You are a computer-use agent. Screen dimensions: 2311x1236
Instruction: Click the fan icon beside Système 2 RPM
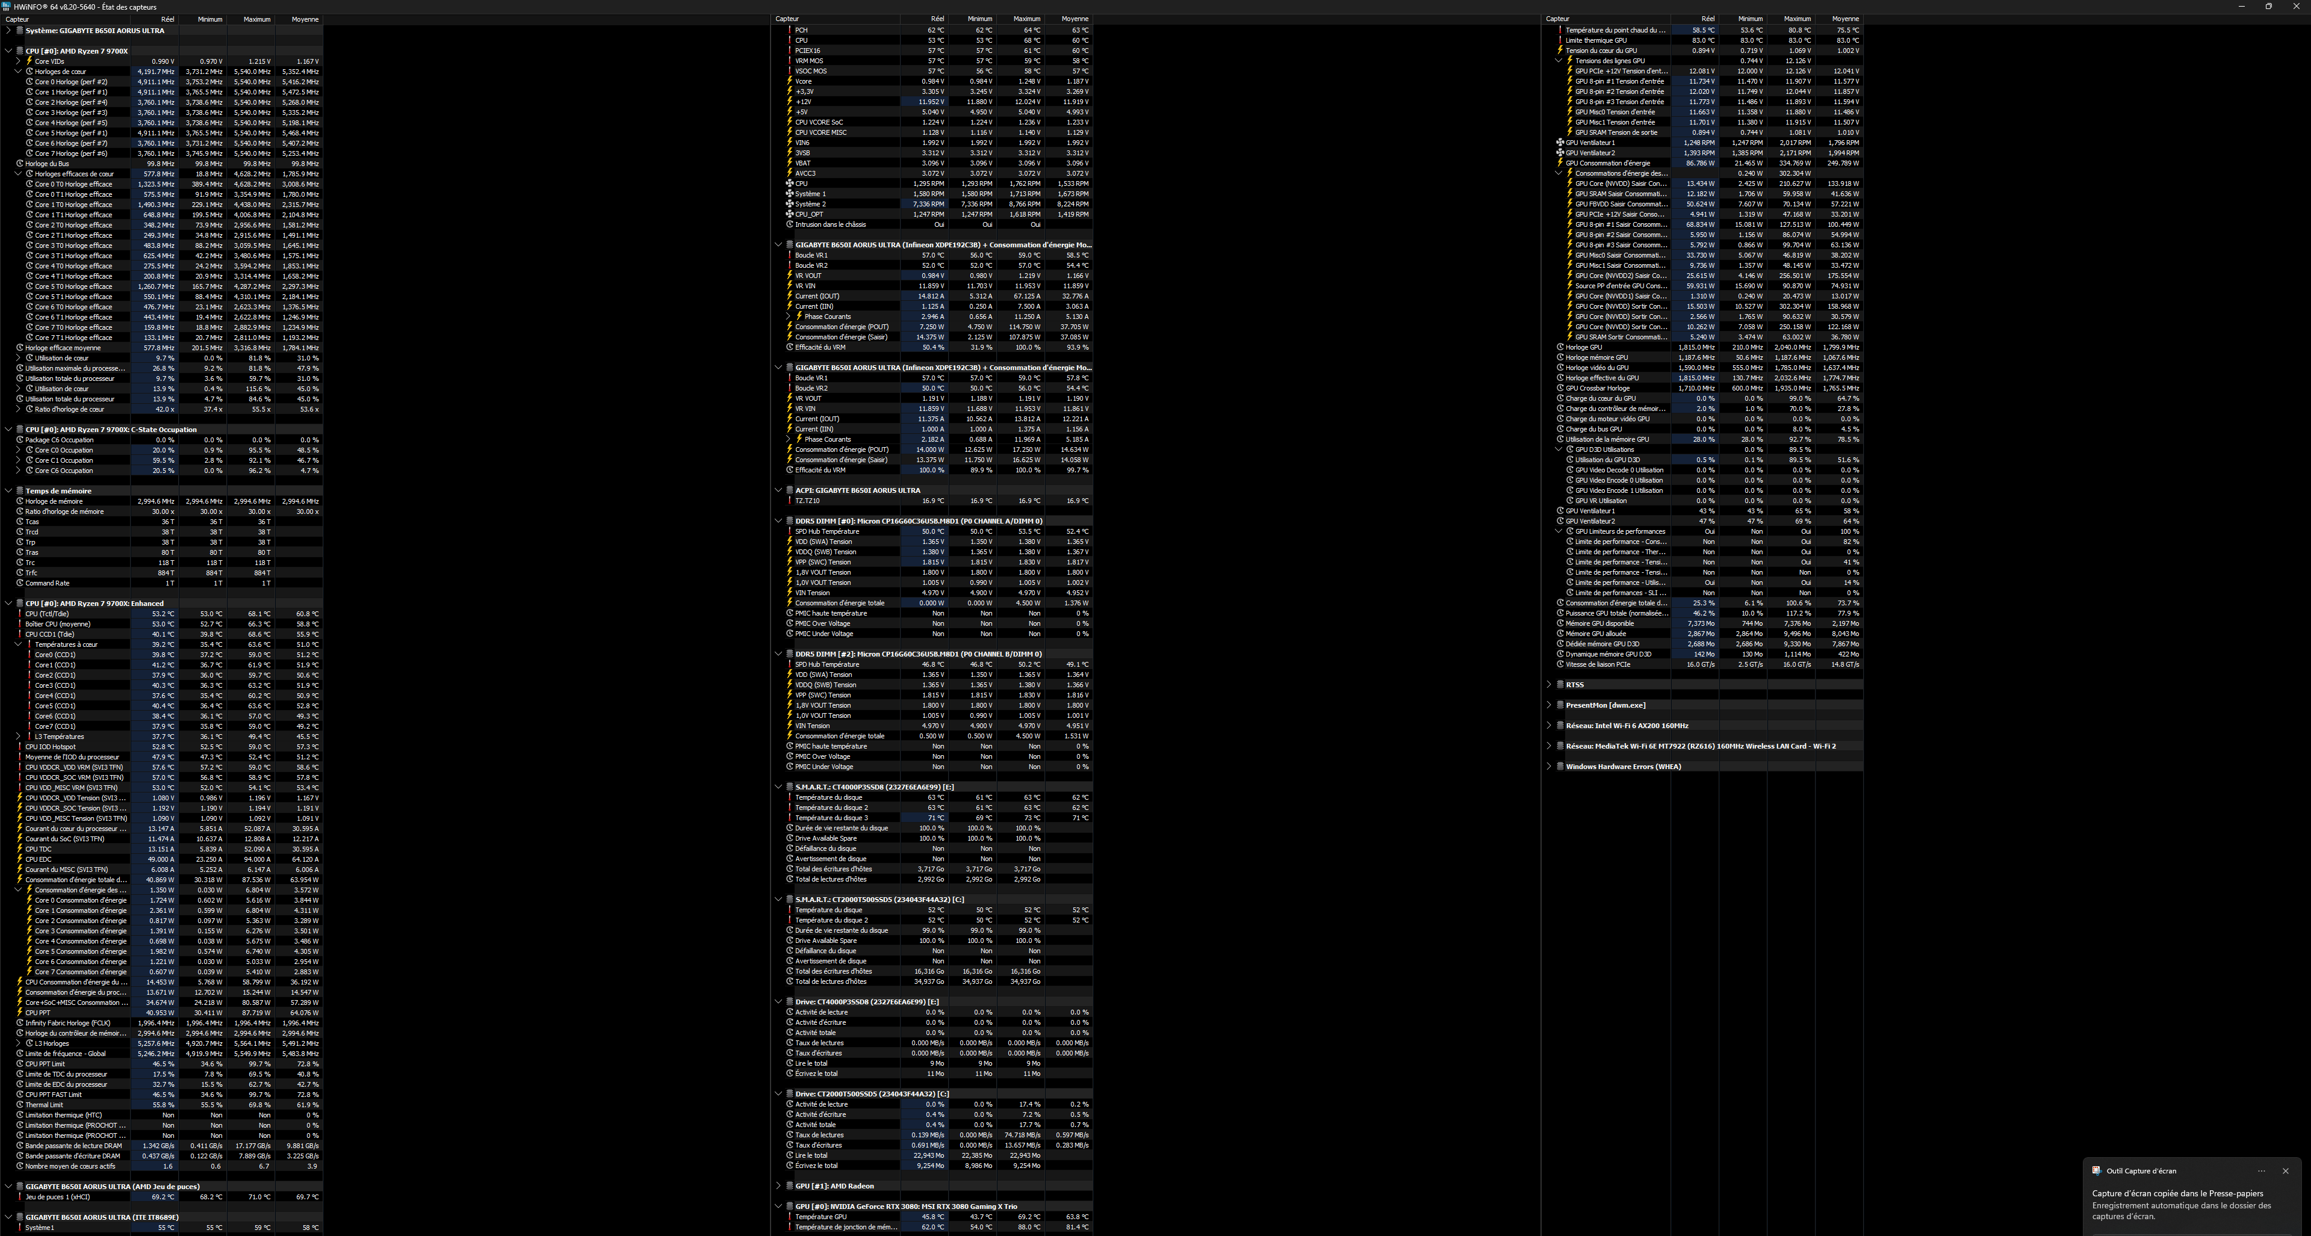coord(789,203)
